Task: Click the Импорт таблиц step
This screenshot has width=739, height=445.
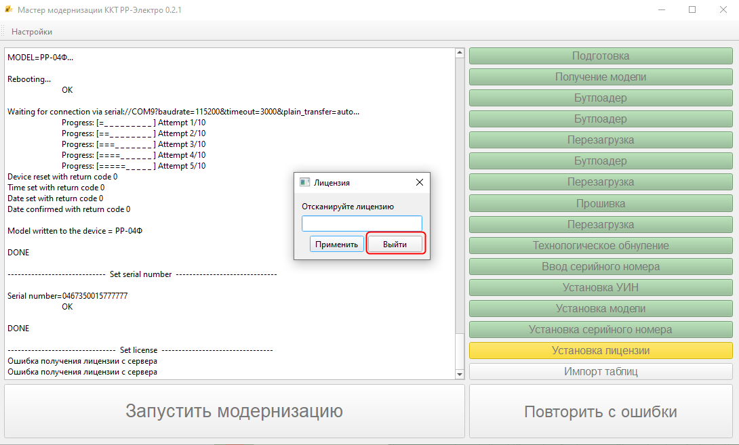Action: (x=600, y=372)
